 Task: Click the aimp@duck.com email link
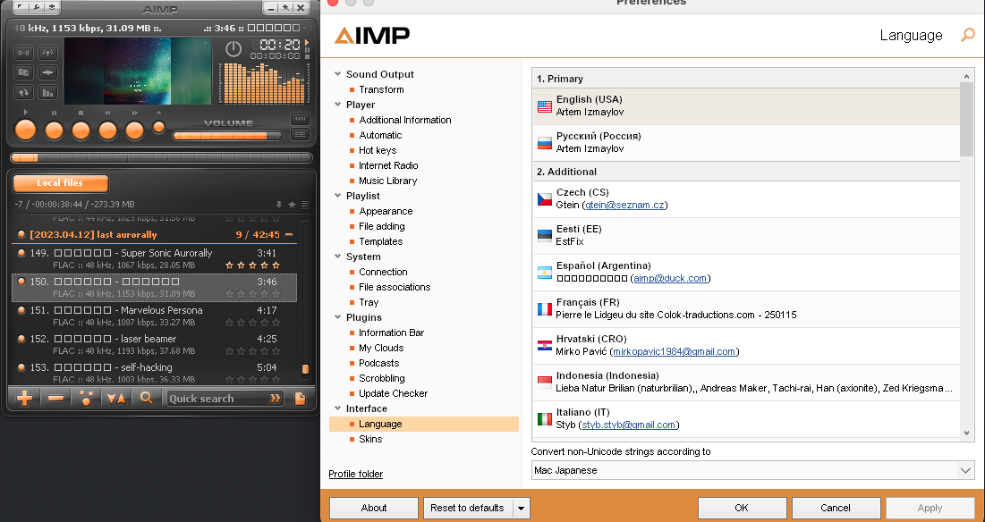coord(670,279)
